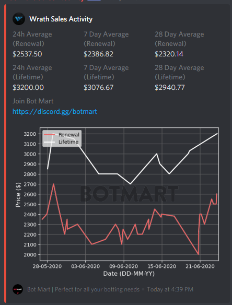Click the 03-06-2020 date tick label
The image size is (232, 305).
pyautogui.click(x=86, y=266)
